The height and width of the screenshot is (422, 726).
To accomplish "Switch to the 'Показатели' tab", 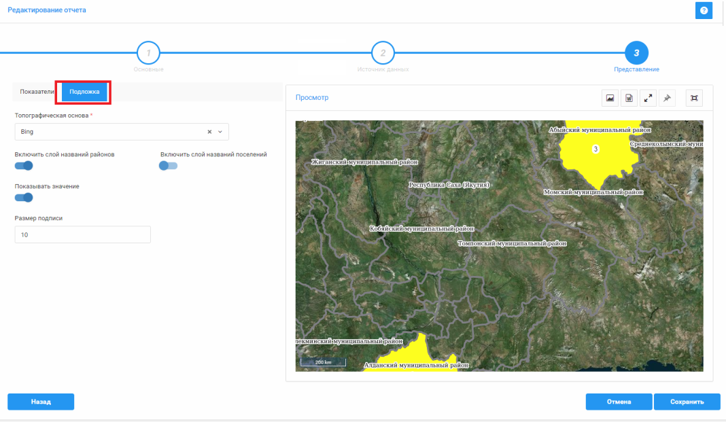I will [x=37, y=92].
